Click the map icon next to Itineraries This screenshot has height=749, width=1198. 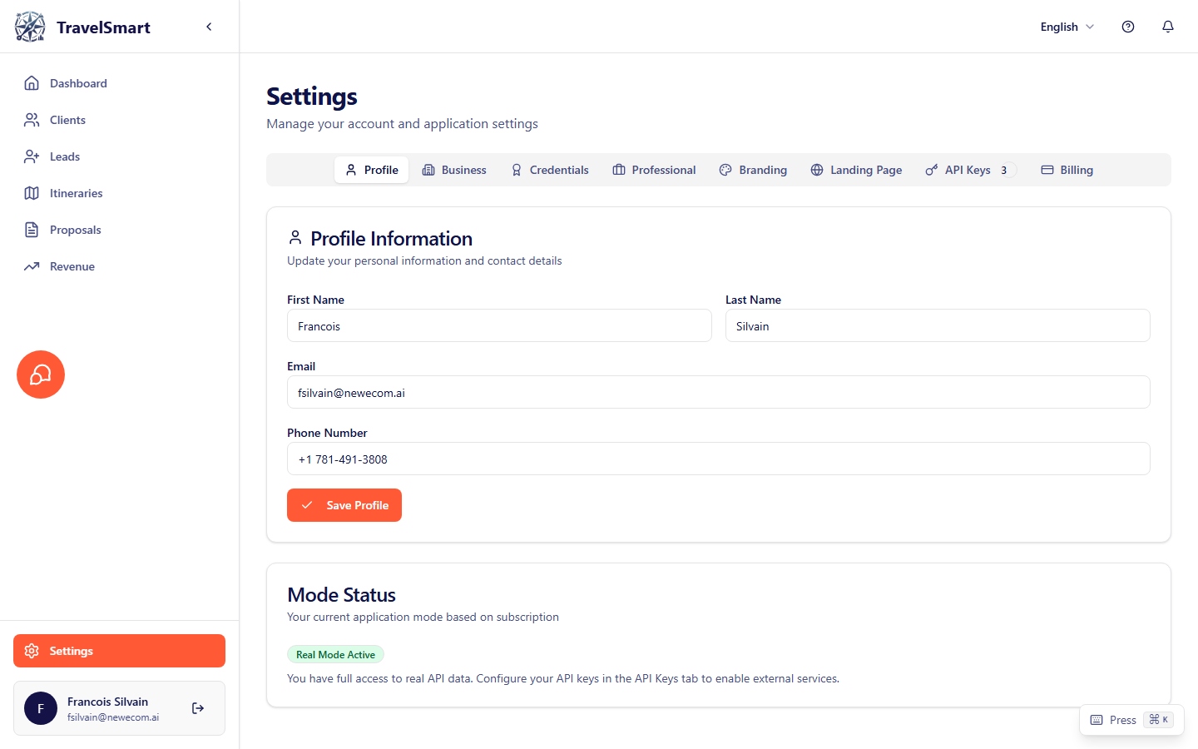32,192
